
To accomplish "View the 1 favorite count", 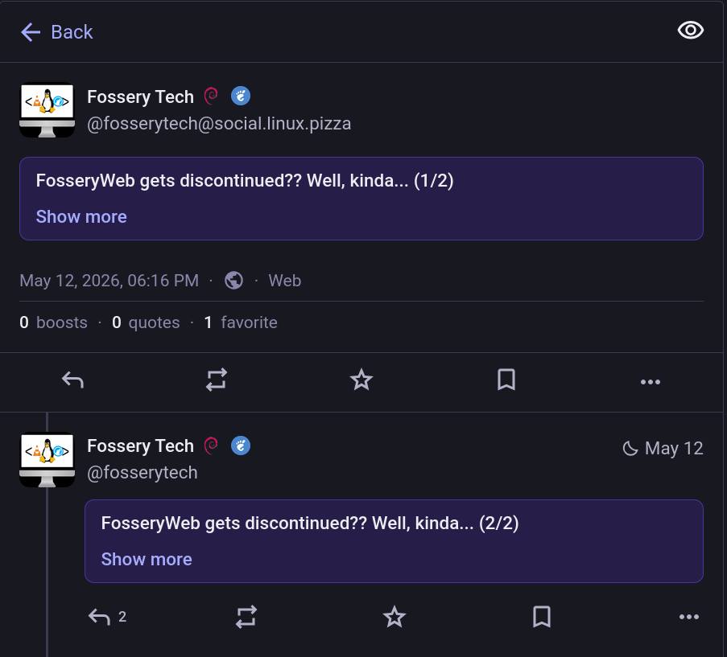I will (x=241, y=322).
